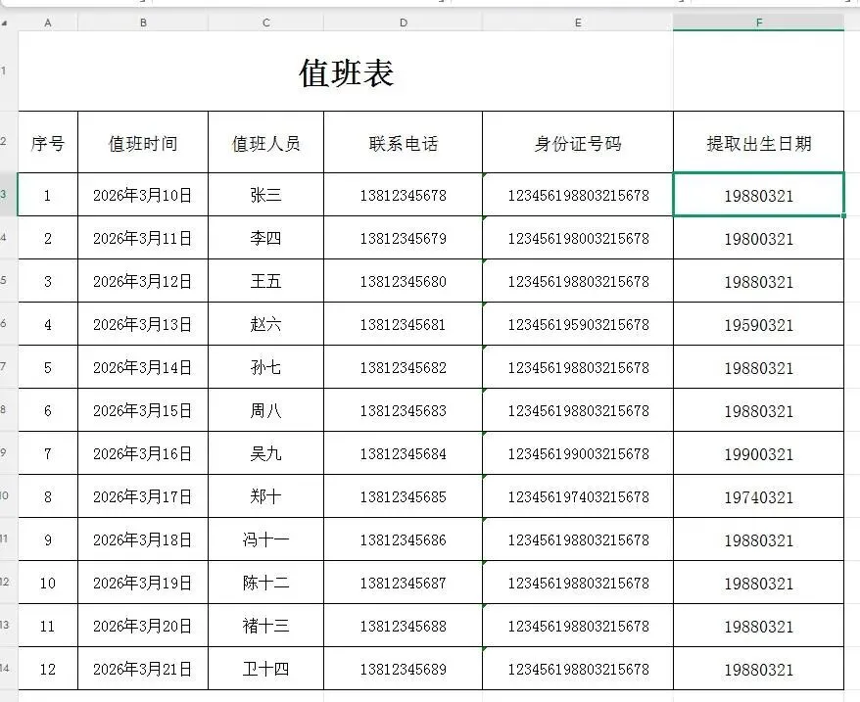Viewport: 860px width, 702px height.
Task: Click birth date cell 19800321
Action: 758,238
